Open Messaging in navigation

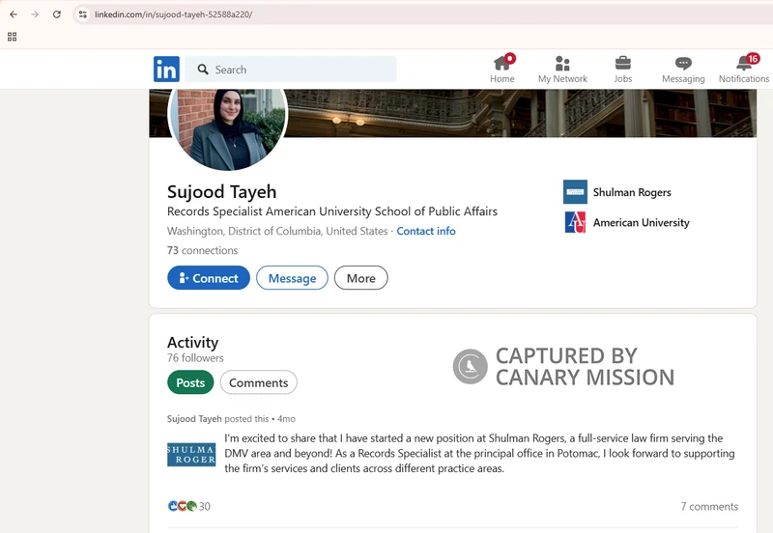point(683,69)
